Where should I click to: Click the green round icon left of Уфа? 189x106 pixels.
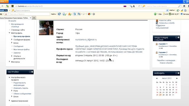pos(155,14)
